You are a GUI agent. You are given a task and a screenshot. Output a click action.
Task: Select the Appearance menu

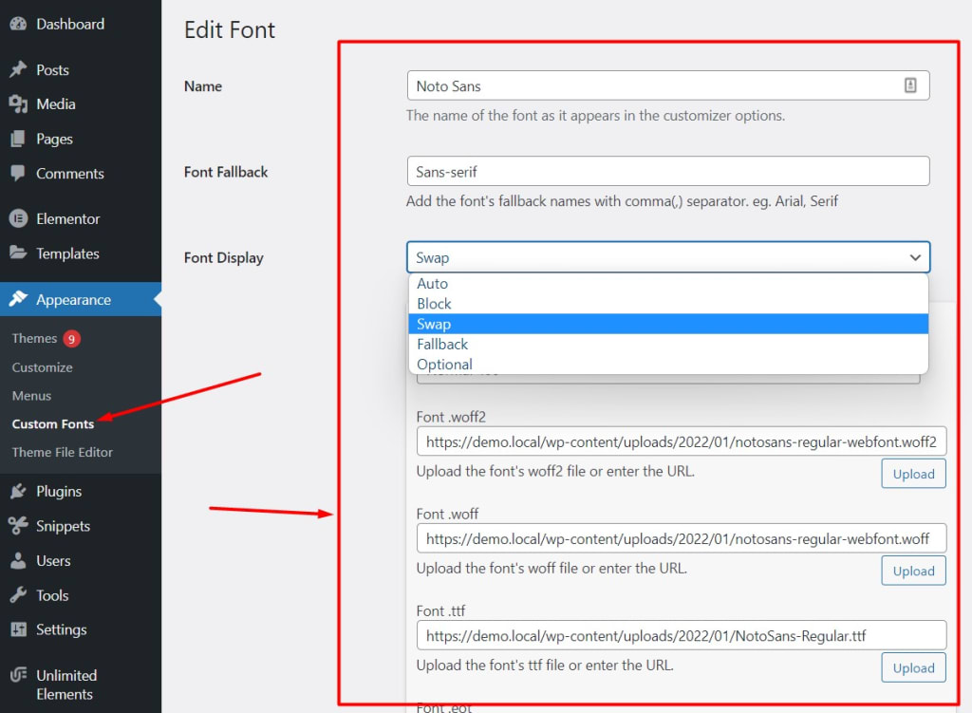(x=73, y=300)
